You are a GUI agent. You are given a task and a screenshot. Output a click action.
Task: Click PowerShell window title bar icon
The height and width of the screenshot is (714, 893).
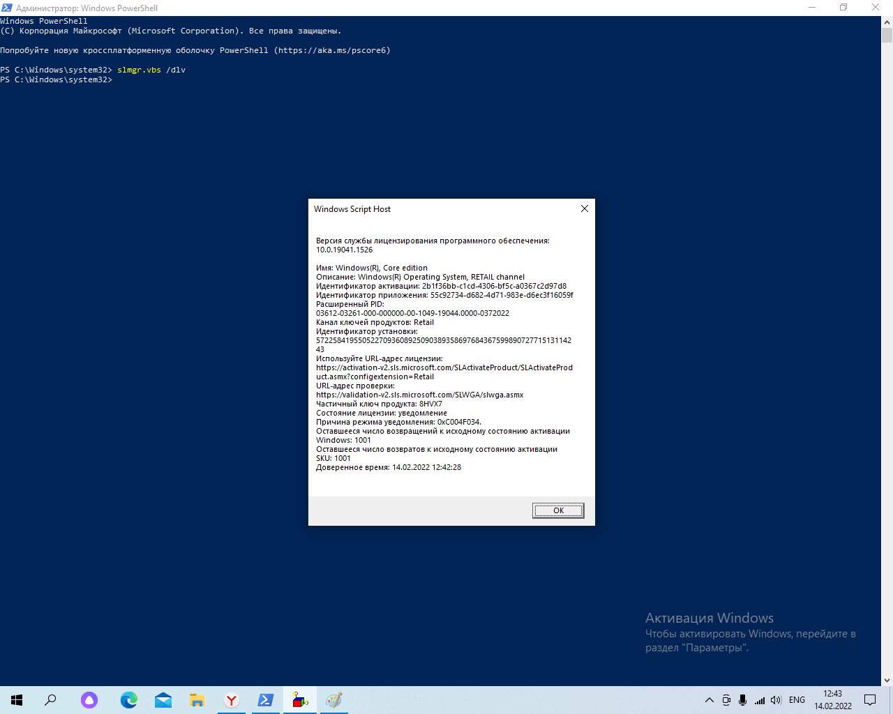(x=7, y=8)
